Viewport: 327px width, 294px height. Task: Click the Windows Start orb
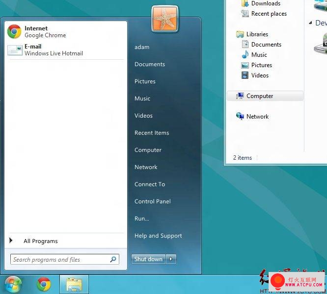[x=13, y=285]
